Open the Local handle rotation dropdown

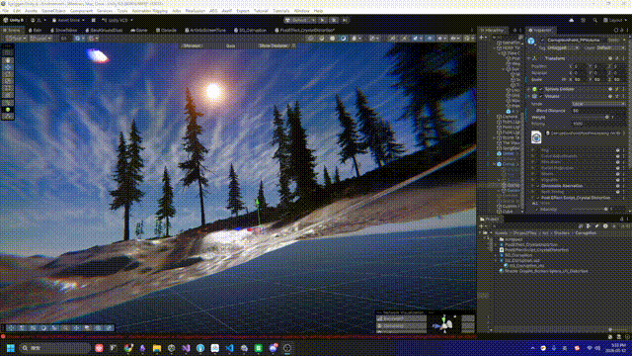tap(40, 39)
